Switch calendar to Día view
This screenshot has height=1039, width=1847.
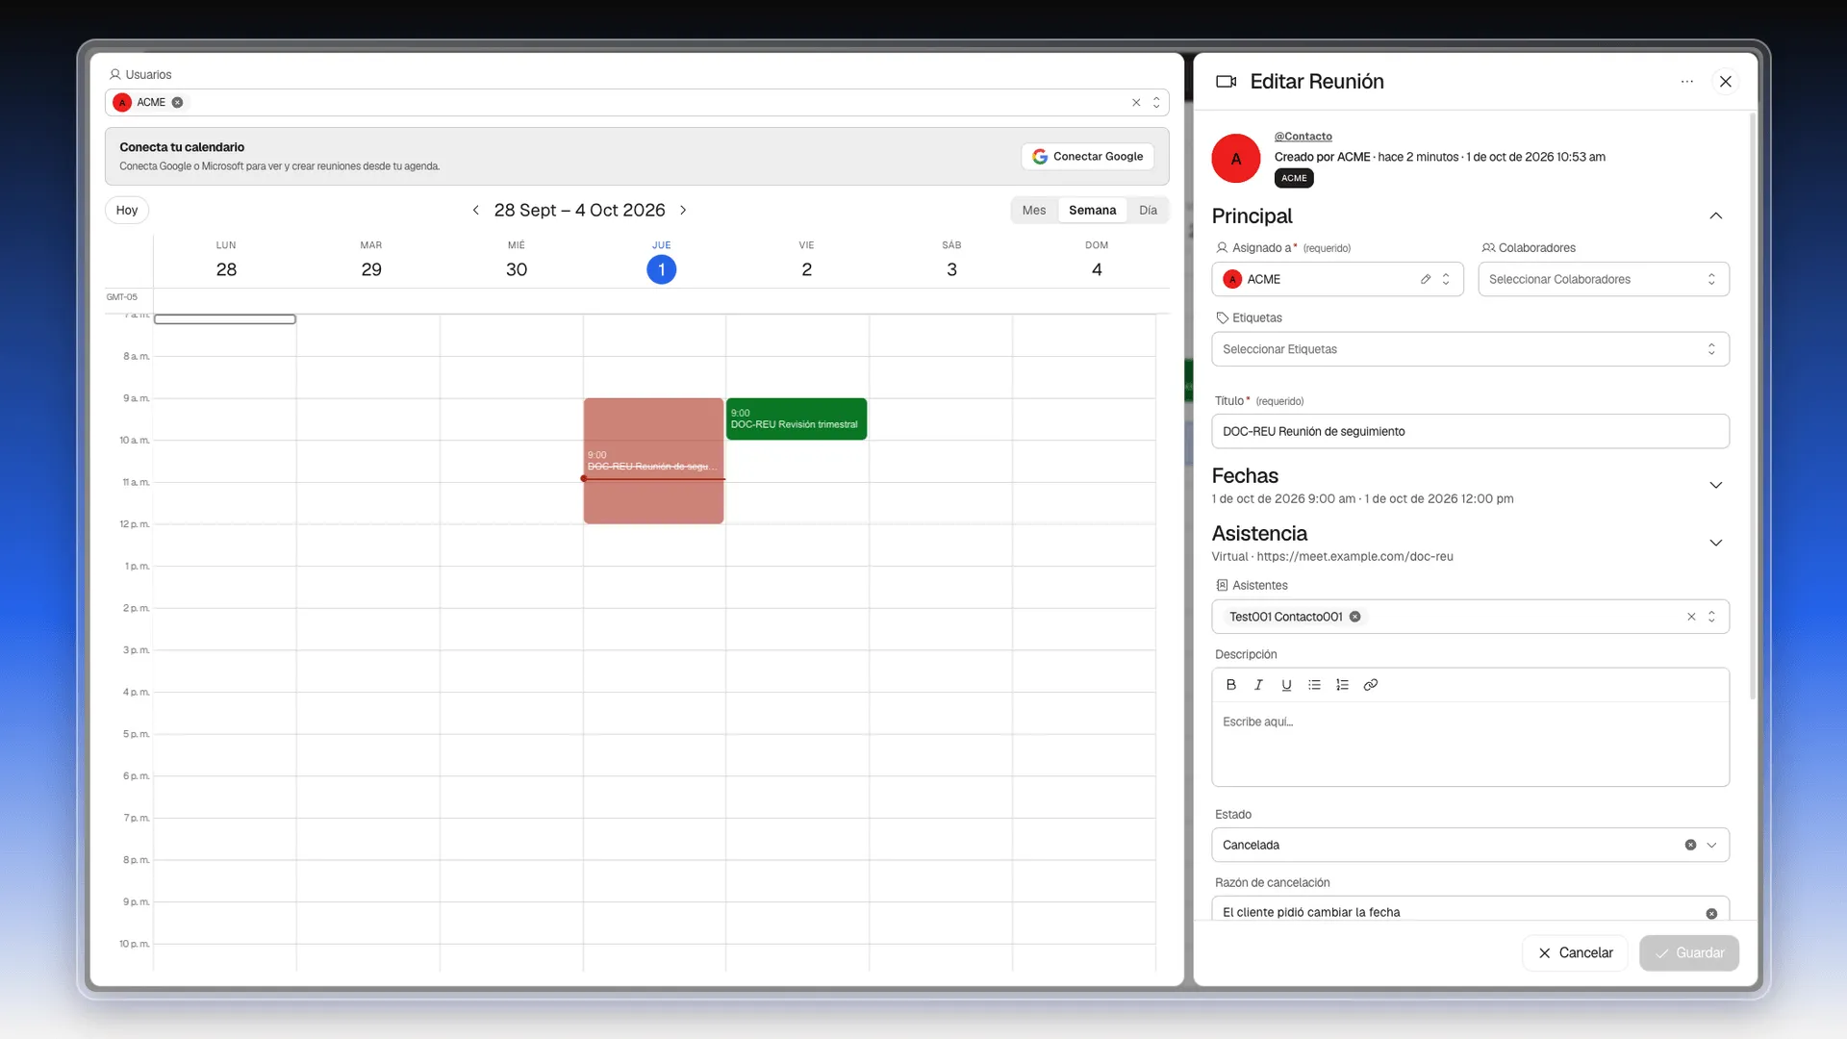[1148, 210]
